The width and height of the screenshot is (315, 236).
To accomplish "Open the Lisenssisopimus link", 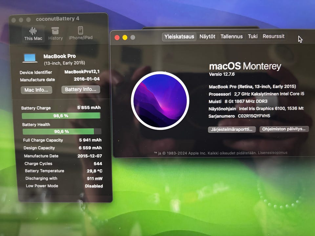I will (273, 153).
